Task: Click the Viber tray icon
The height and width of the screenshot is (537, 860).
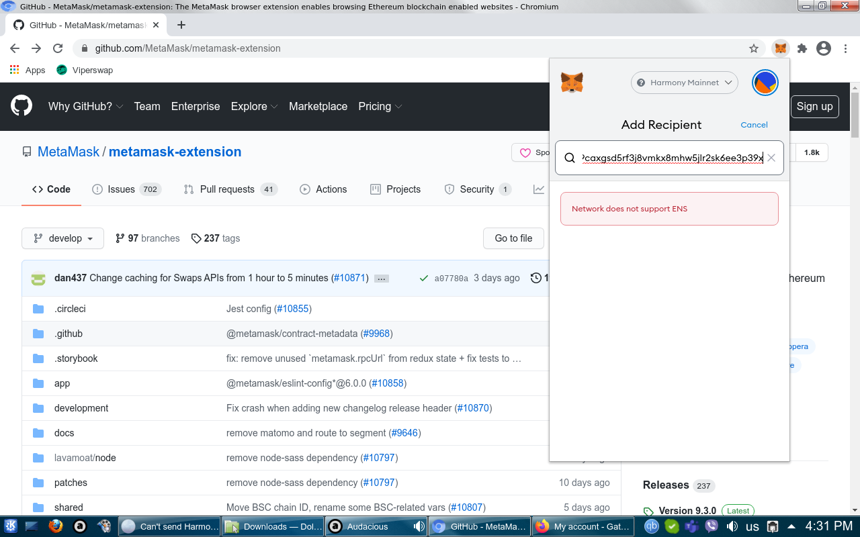Action: click(712, 526)
